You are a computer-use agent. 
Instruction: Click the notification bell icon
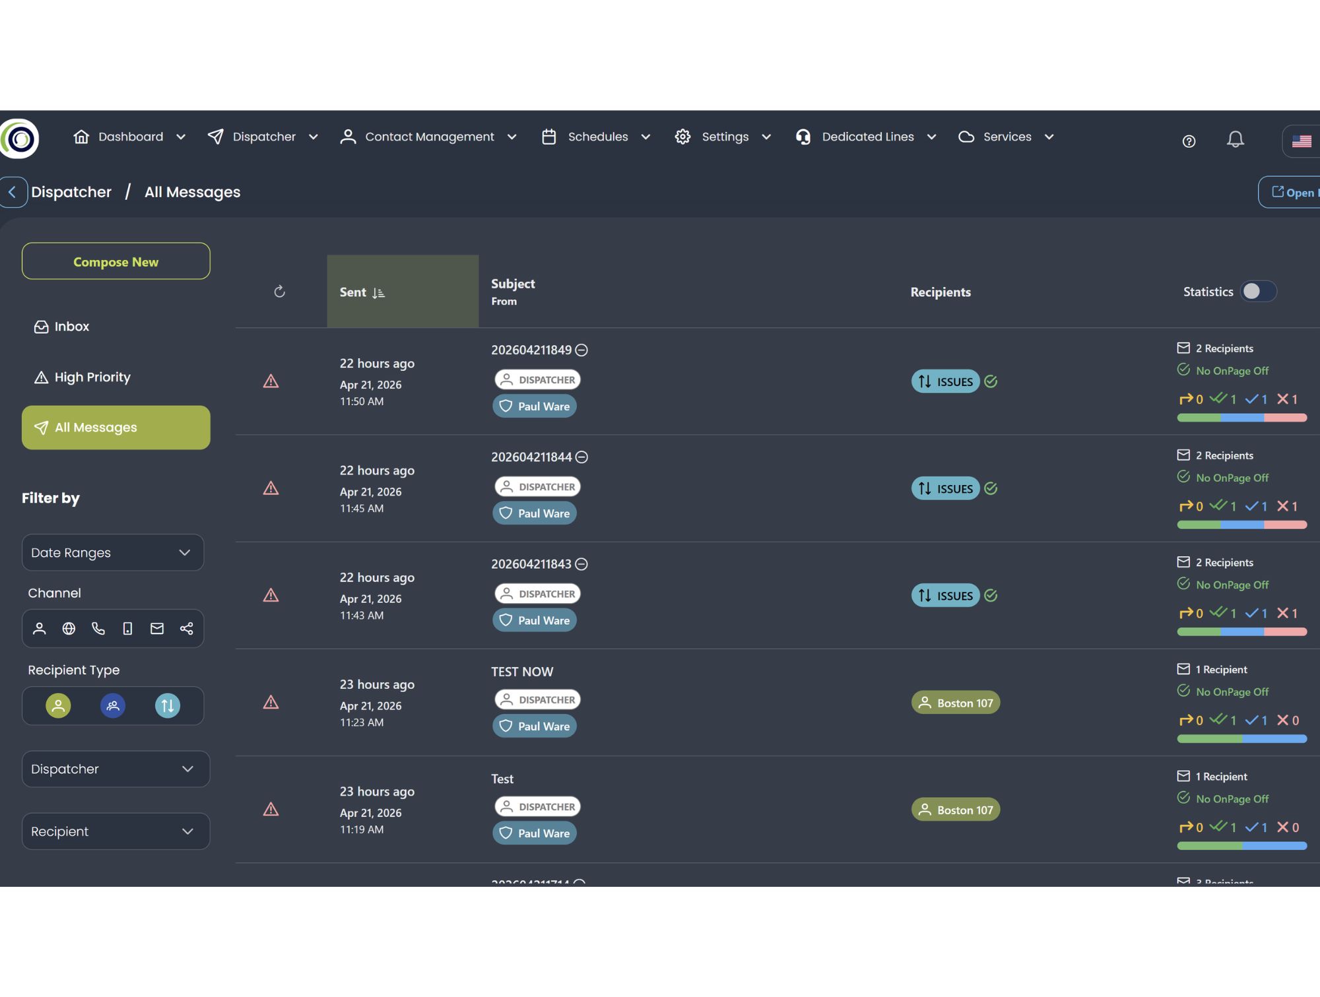(1236, 139)
